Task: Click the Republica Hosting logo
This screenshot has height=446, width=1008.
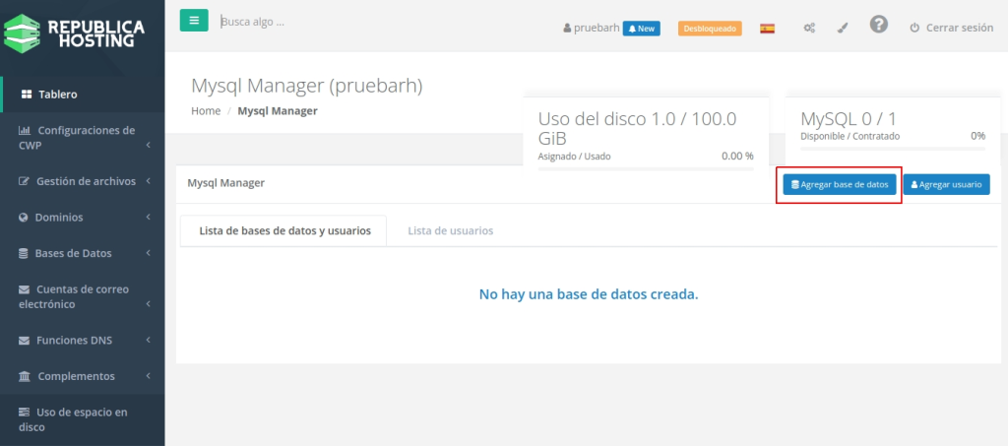Action: 74,33
